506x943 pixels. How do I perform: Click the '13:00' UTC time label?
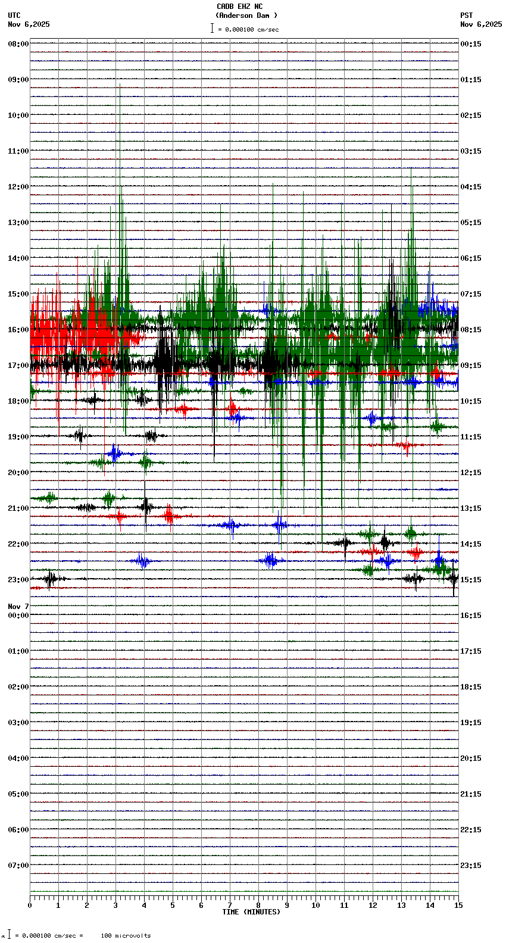click(18, 223)
